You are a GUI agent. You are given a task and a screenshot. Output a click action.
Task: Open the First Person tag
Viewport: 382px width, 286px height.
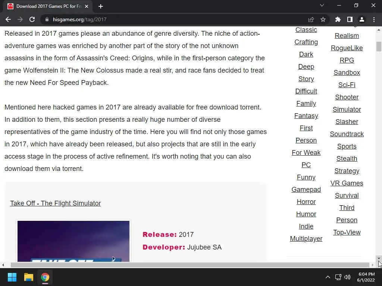[x=306, y=134]
